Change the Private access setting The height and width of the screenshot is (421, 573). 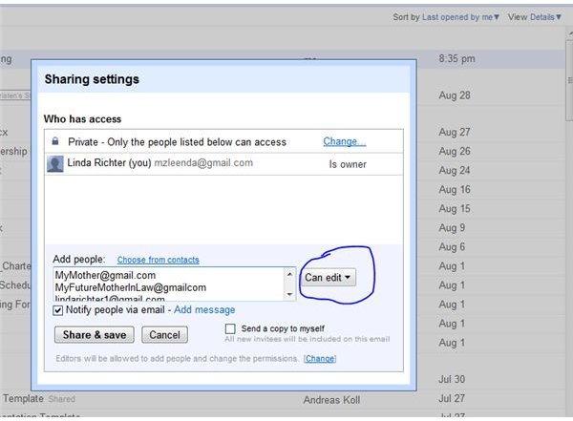coord(344,141)
